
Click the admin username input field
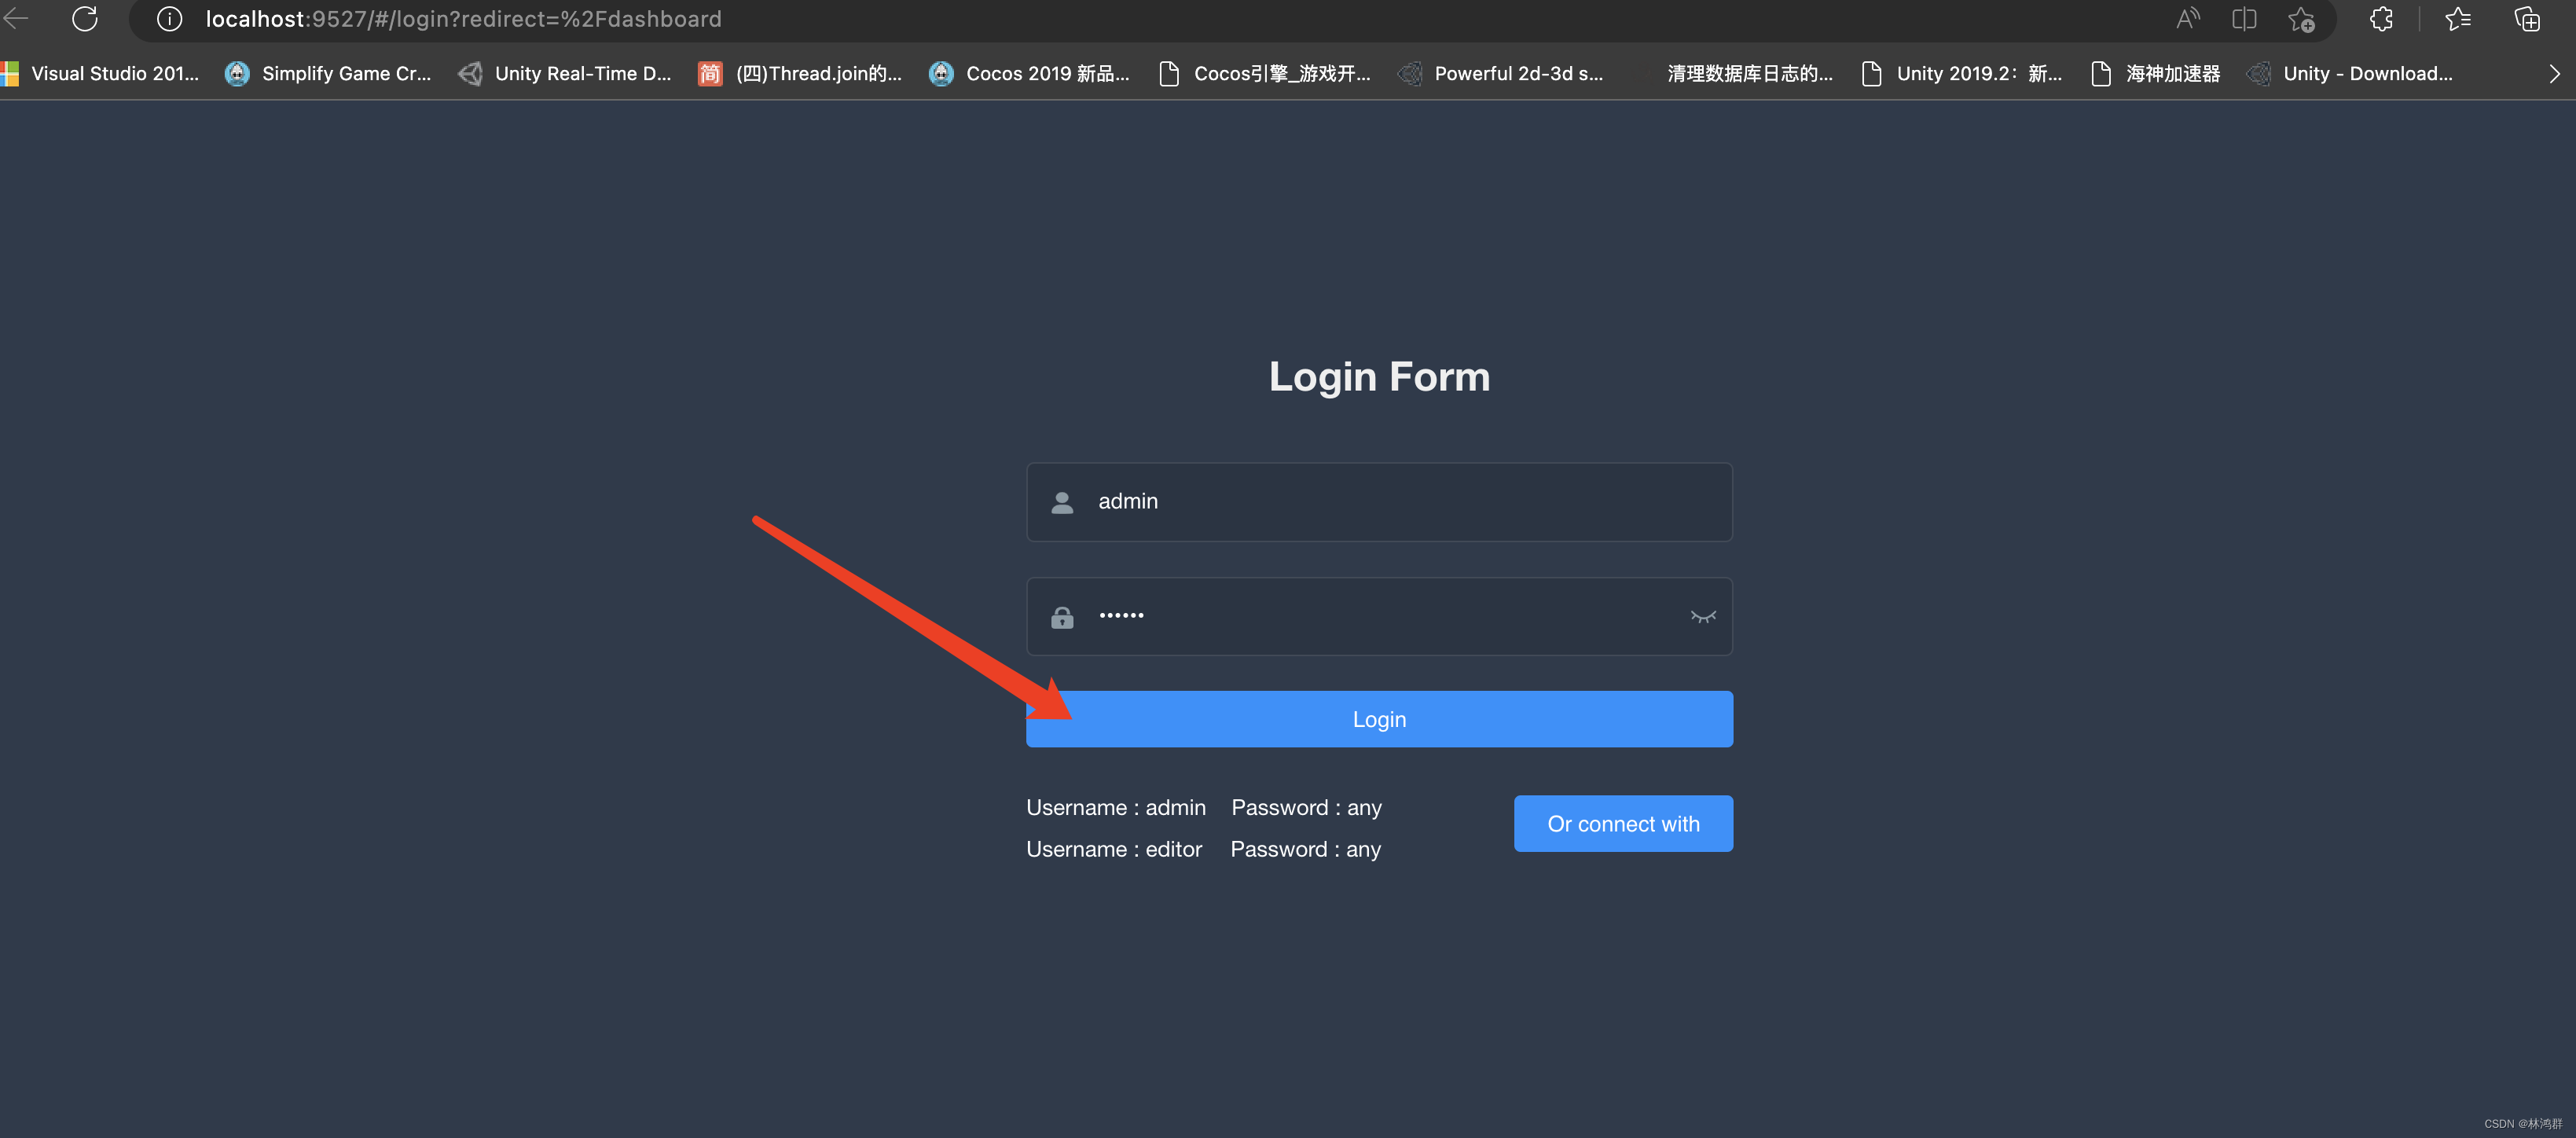(1400, 502)
